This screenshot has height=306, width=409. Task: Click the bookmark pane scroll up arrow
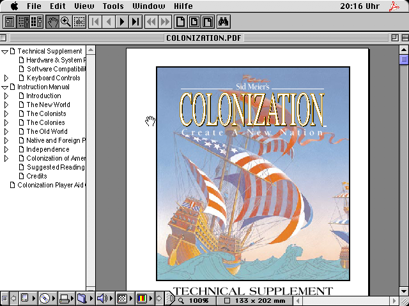point(91,50)
